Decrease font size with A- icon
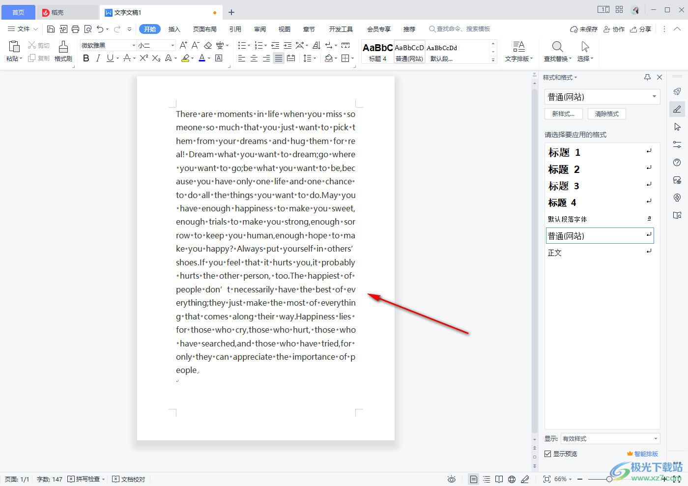Screen dimensions: 688x486 pyautogui.click(x=195, y=45)
